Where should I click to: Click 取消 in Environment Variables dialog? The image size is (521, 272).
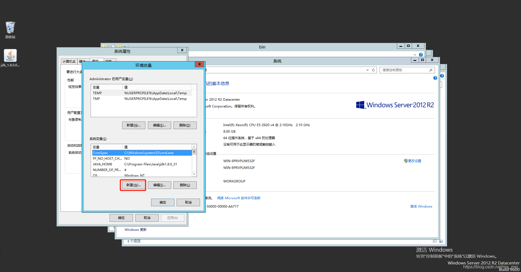click(x=188, y=202)
